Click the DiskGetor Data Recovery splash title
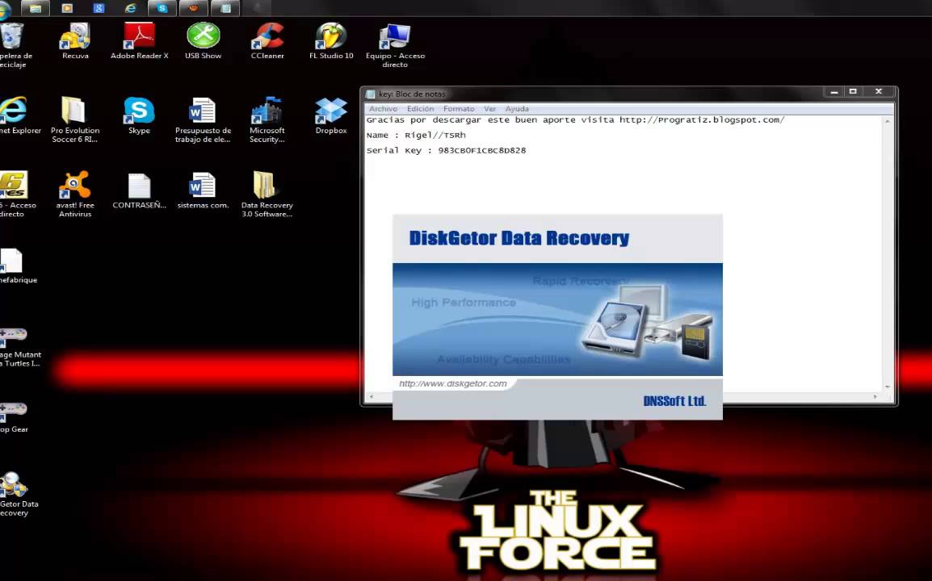The height and width of the screenshot is (581, 932). [519, 238]
